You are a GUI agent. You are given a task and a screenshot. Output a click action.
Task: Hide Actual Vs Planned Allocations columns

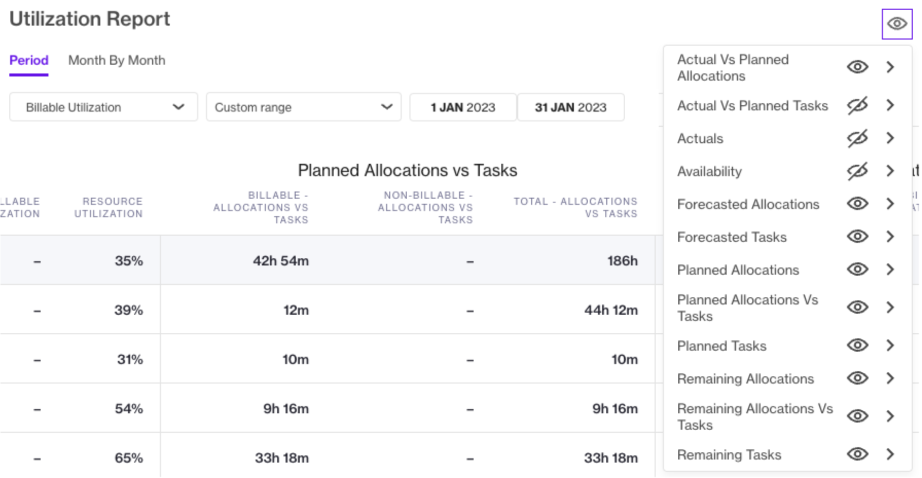[x=857, y=67]
